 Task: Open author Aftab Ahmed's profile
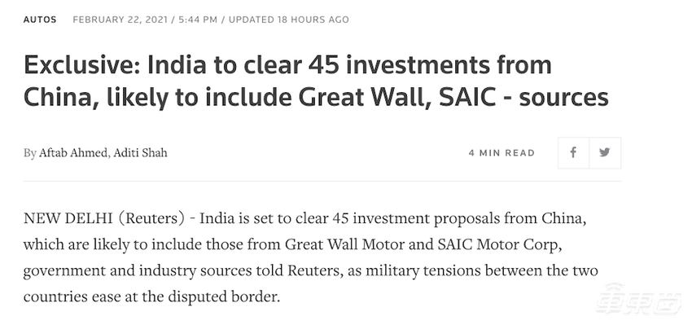click(72, 153)
